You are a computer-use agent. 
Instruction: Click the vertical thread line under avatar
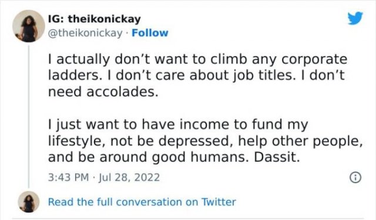[x=29, y=117]
